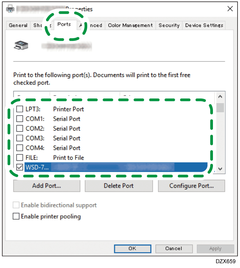Select the COM3 Serial Port row
Image resolution: width=240 pixels, height=268 pixels.
67,138
